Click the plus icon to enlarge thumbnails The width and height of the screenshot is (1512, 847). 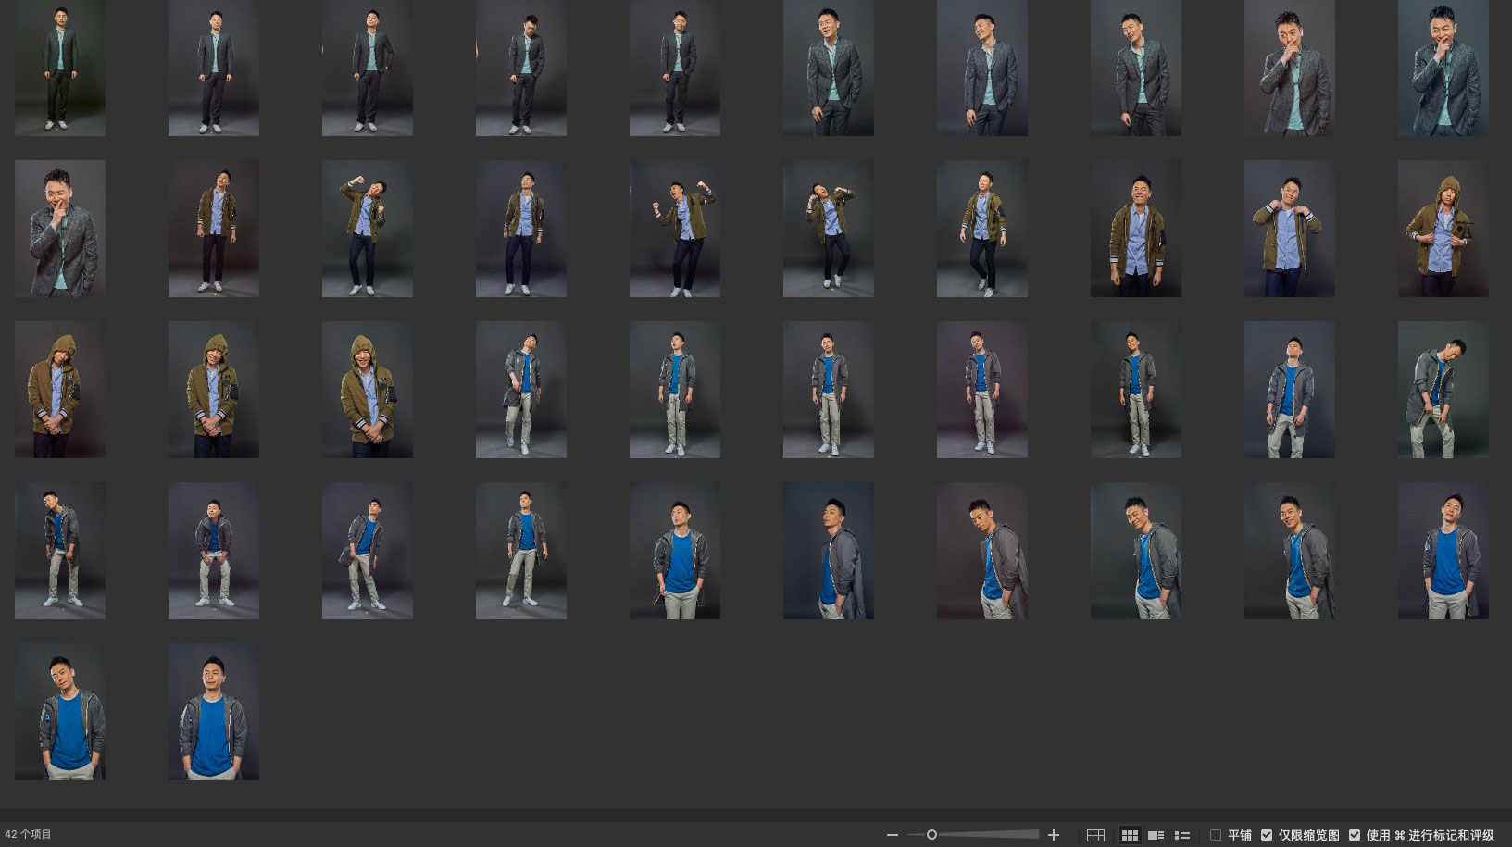1053,835
